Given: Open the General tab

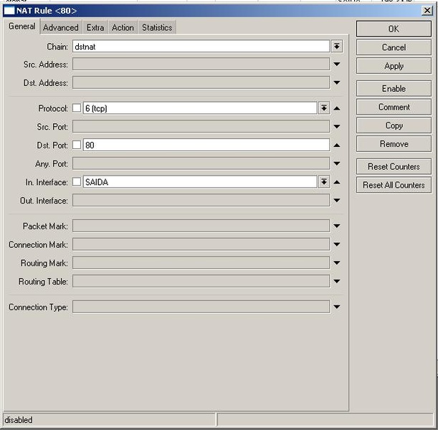Looking at the screenshot, I should 22,27.
